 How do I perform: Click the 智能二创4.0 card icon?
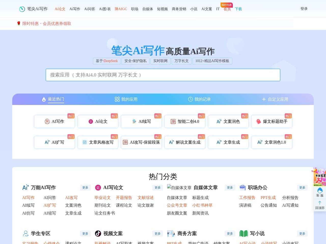click(x=173, y=121)
